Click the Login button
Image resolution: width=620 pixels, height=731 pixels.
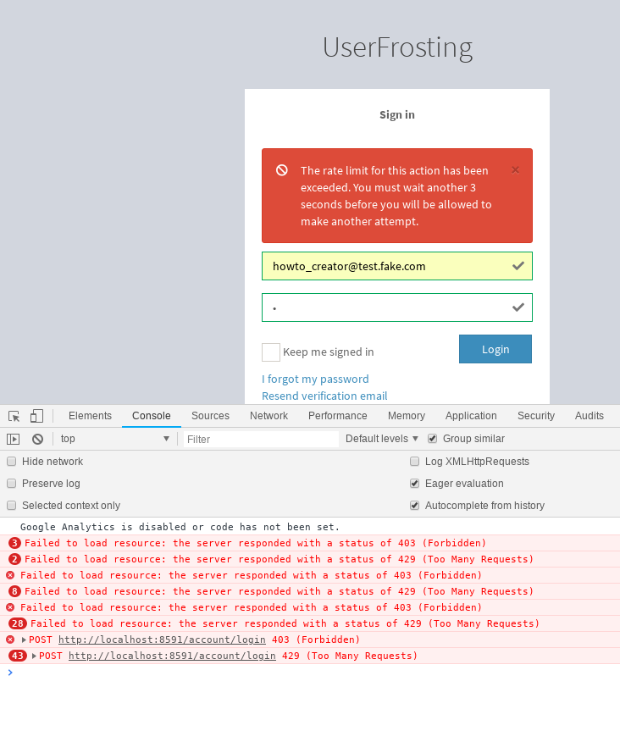[x=495, y=349]
